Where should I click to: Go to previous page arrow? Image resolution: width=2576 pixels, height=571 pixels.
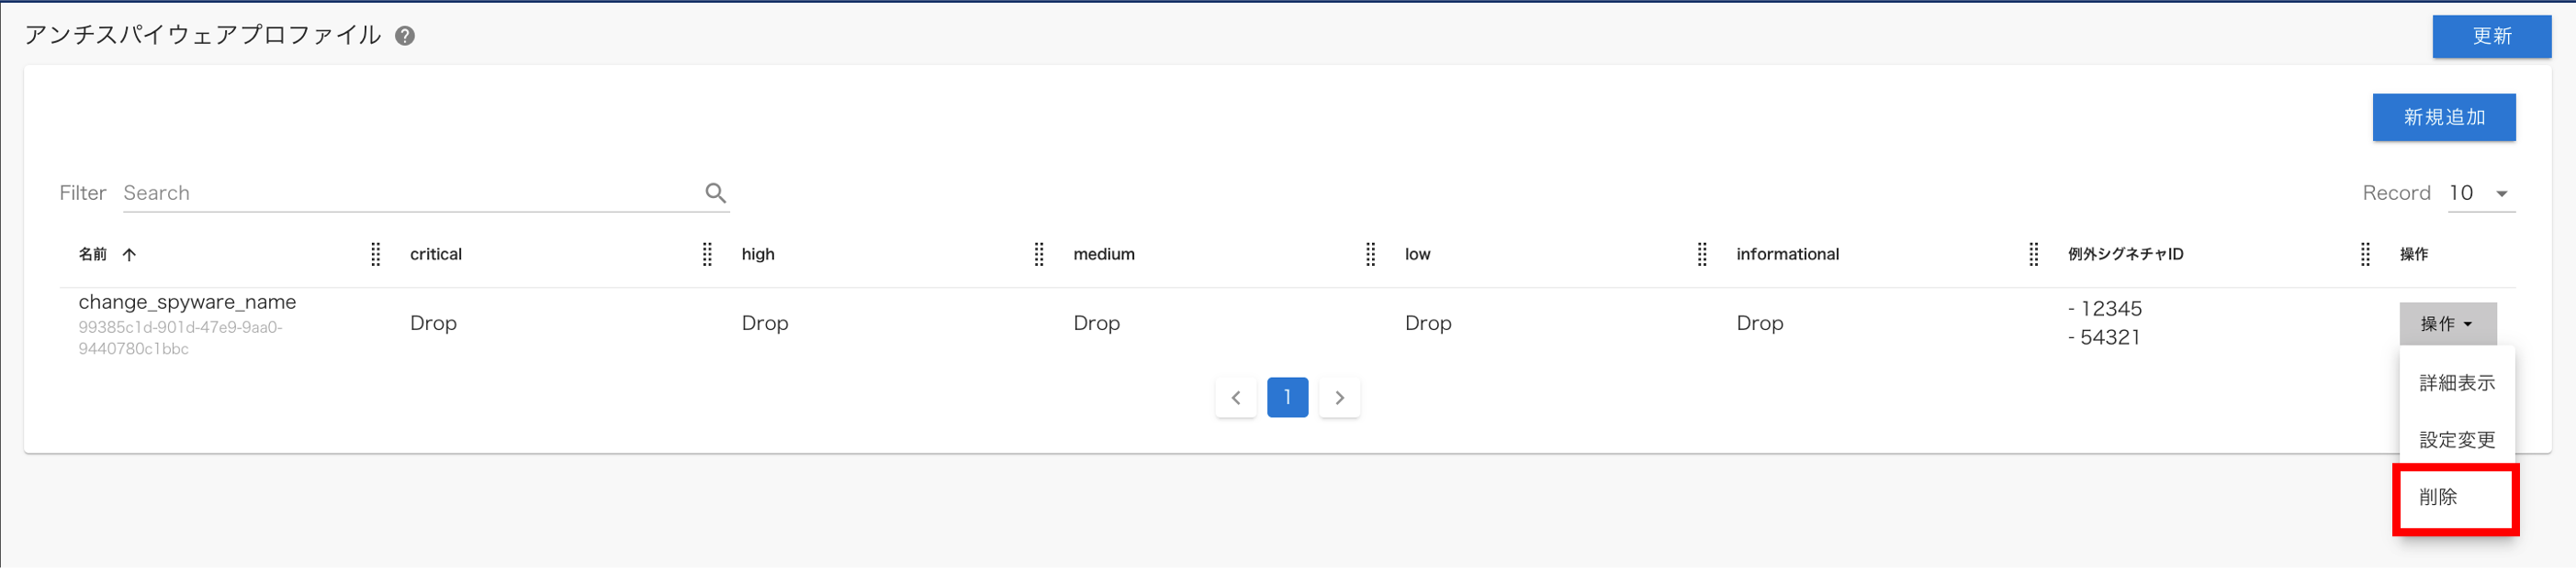[x=1236, y=397]
